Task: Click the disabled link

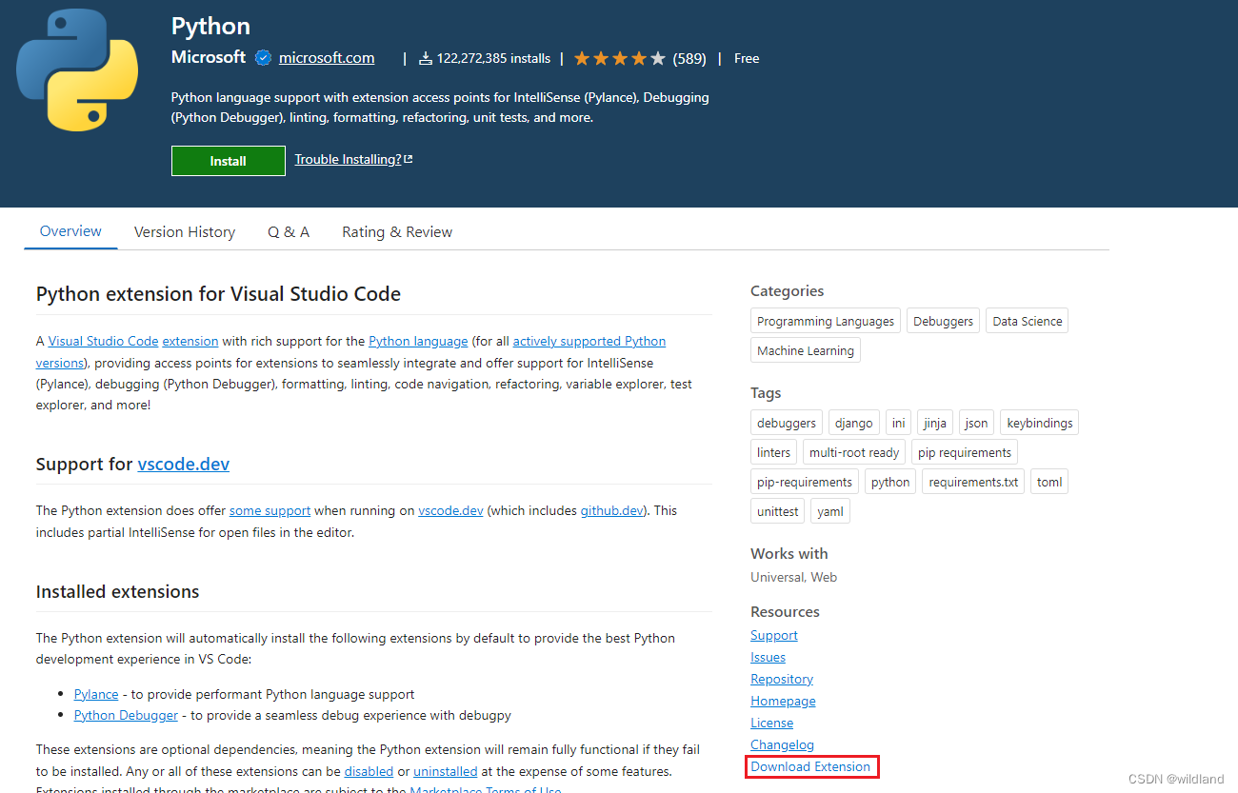Action: tap(369, 771)
